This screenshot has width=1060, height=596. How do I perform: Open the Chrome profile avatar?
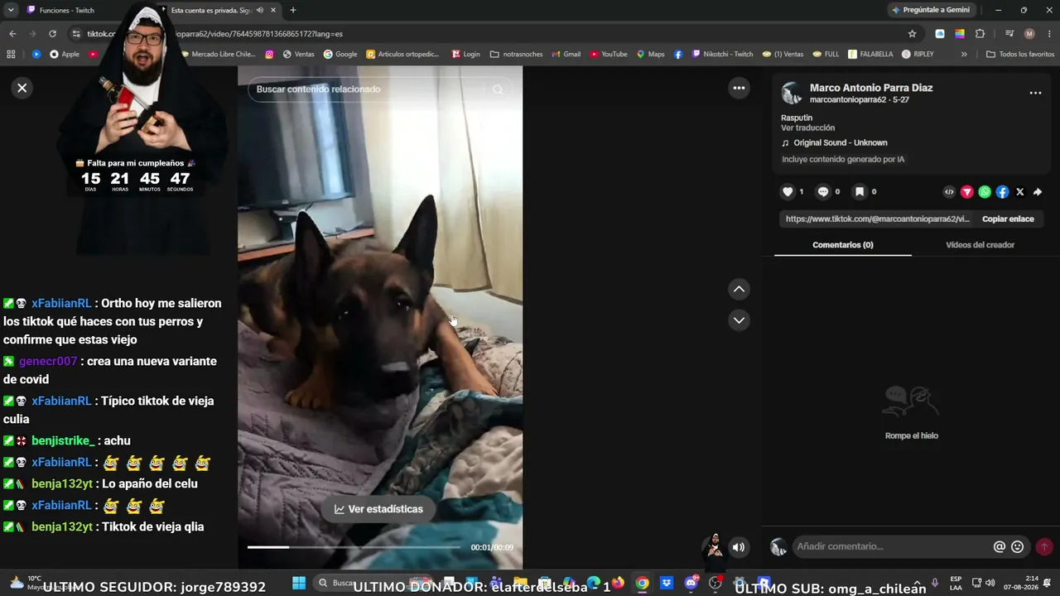click(x=1029, y=34)
